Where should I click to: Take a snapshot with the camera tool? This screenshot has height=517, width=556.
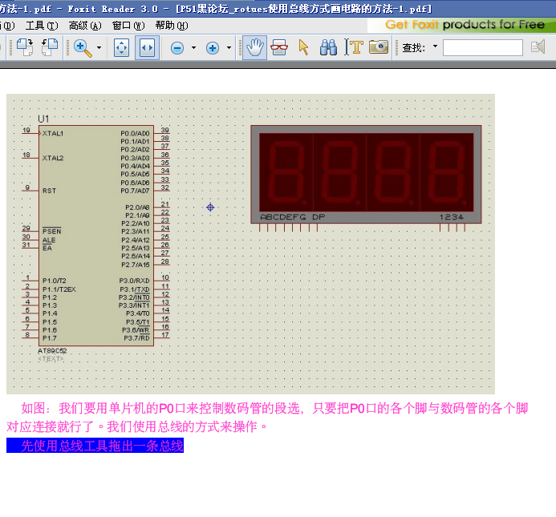[x=379, y=46]
